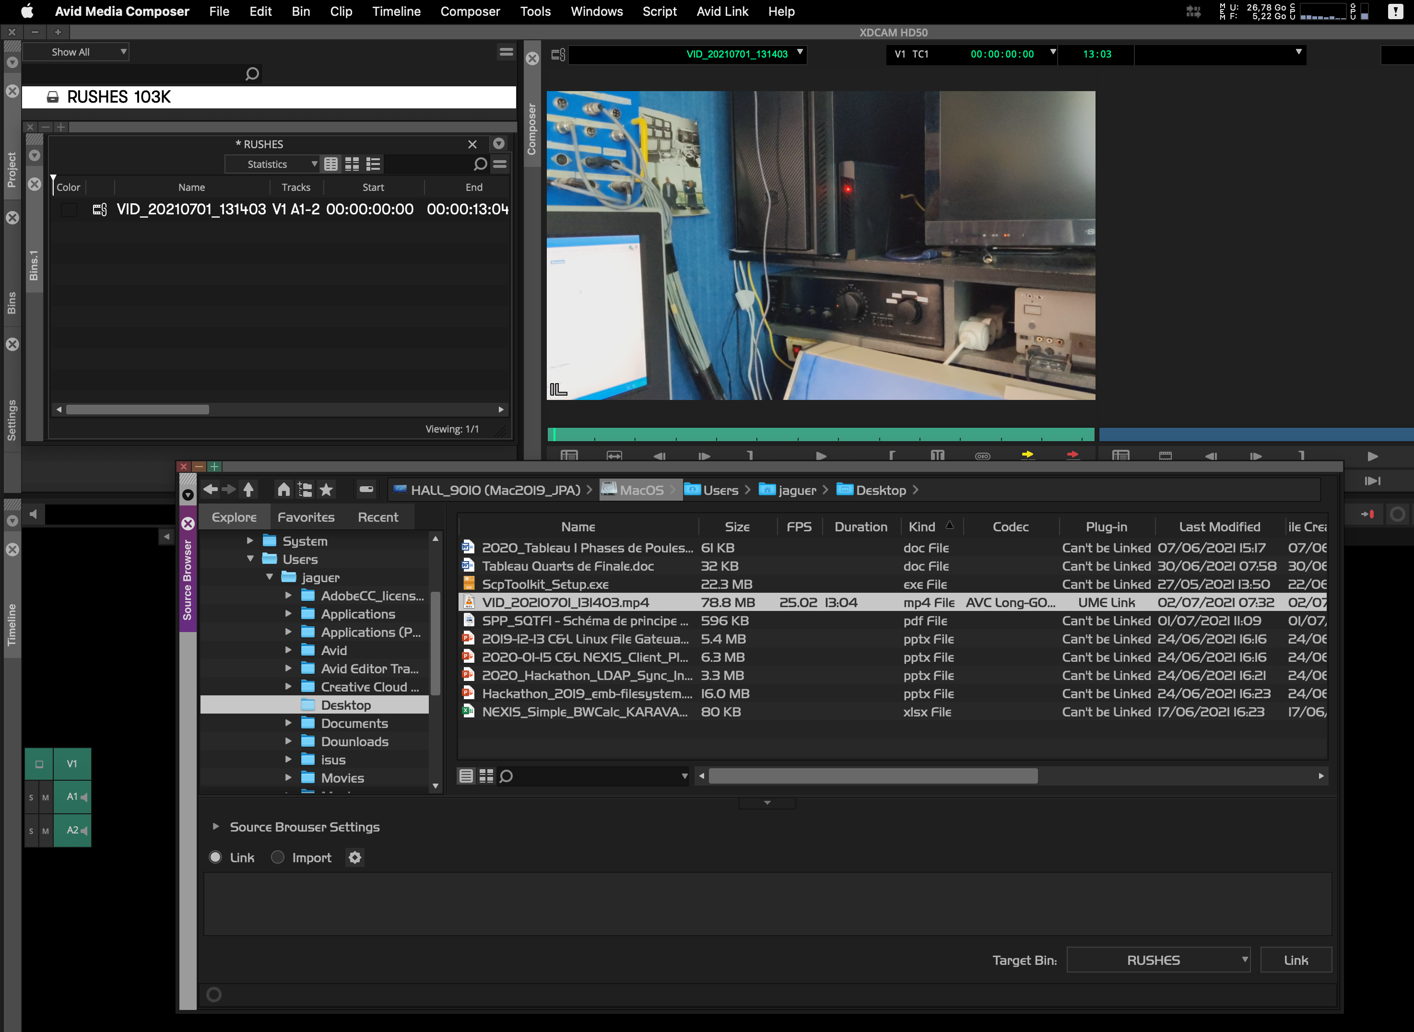Open the source clip name dropdown arrow
Image resolution: width=1414 pixels, height=1032 pixels.
(800, 52)
